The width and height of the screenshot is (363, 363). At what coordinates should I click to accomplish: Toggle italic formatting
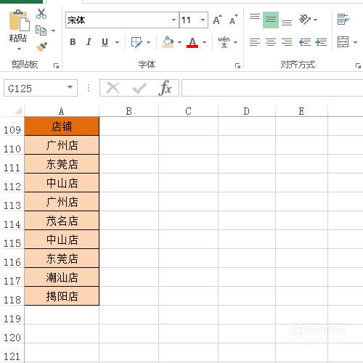[x=89, y=42]
